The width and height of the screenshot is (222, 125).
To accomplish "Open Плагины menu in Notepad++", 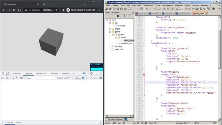I will 195,6.
